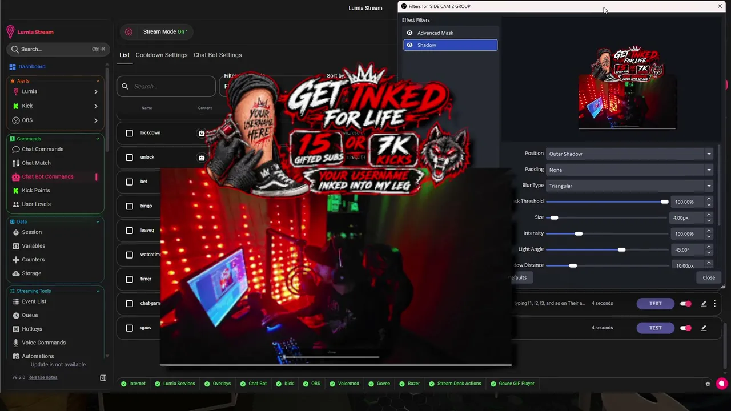
Task: Click the Lumia alerts icon in the sidebar
Action: pyautogui.click(x=16, y=91)
